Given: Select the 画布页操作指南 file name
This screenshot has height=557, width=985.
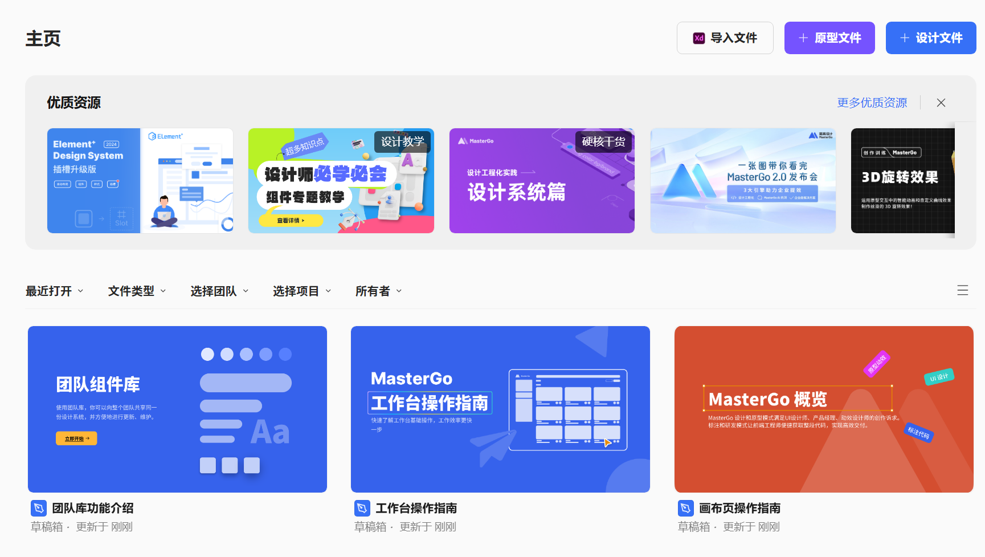Looking at the screenshot, I should click(x=740, y=508).
